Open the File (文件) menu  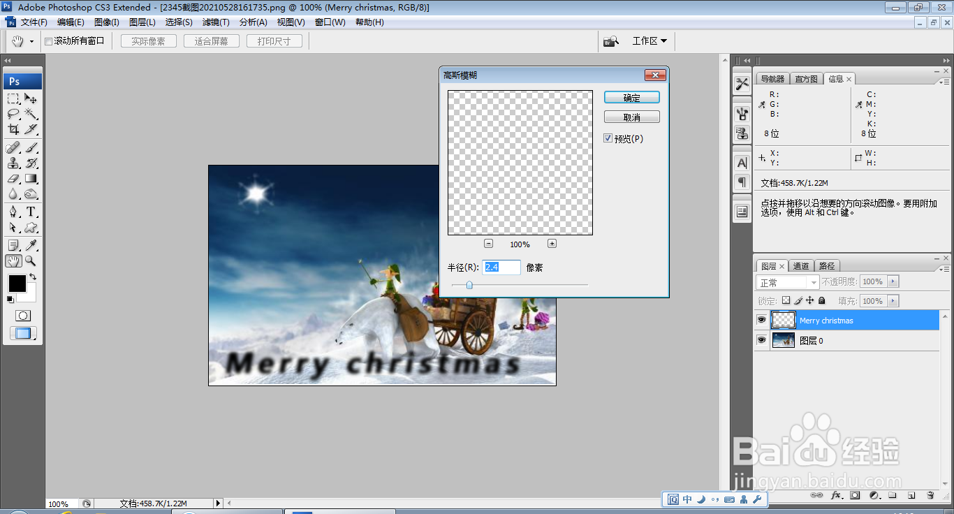pyautogui.click(x=34, y=22)
